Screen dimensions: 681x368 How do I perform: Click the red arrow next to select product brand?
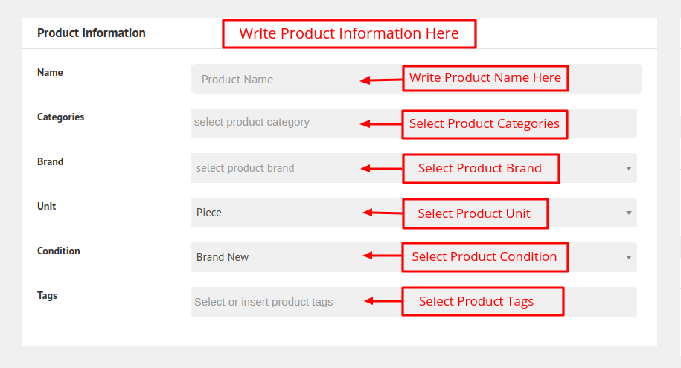380,169
